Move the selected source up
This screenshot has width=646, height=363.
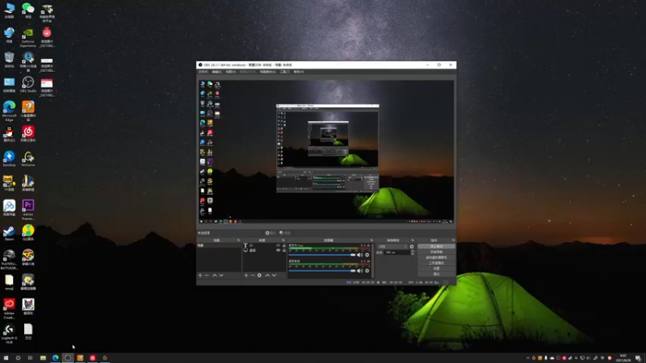(x=267, y=275)
